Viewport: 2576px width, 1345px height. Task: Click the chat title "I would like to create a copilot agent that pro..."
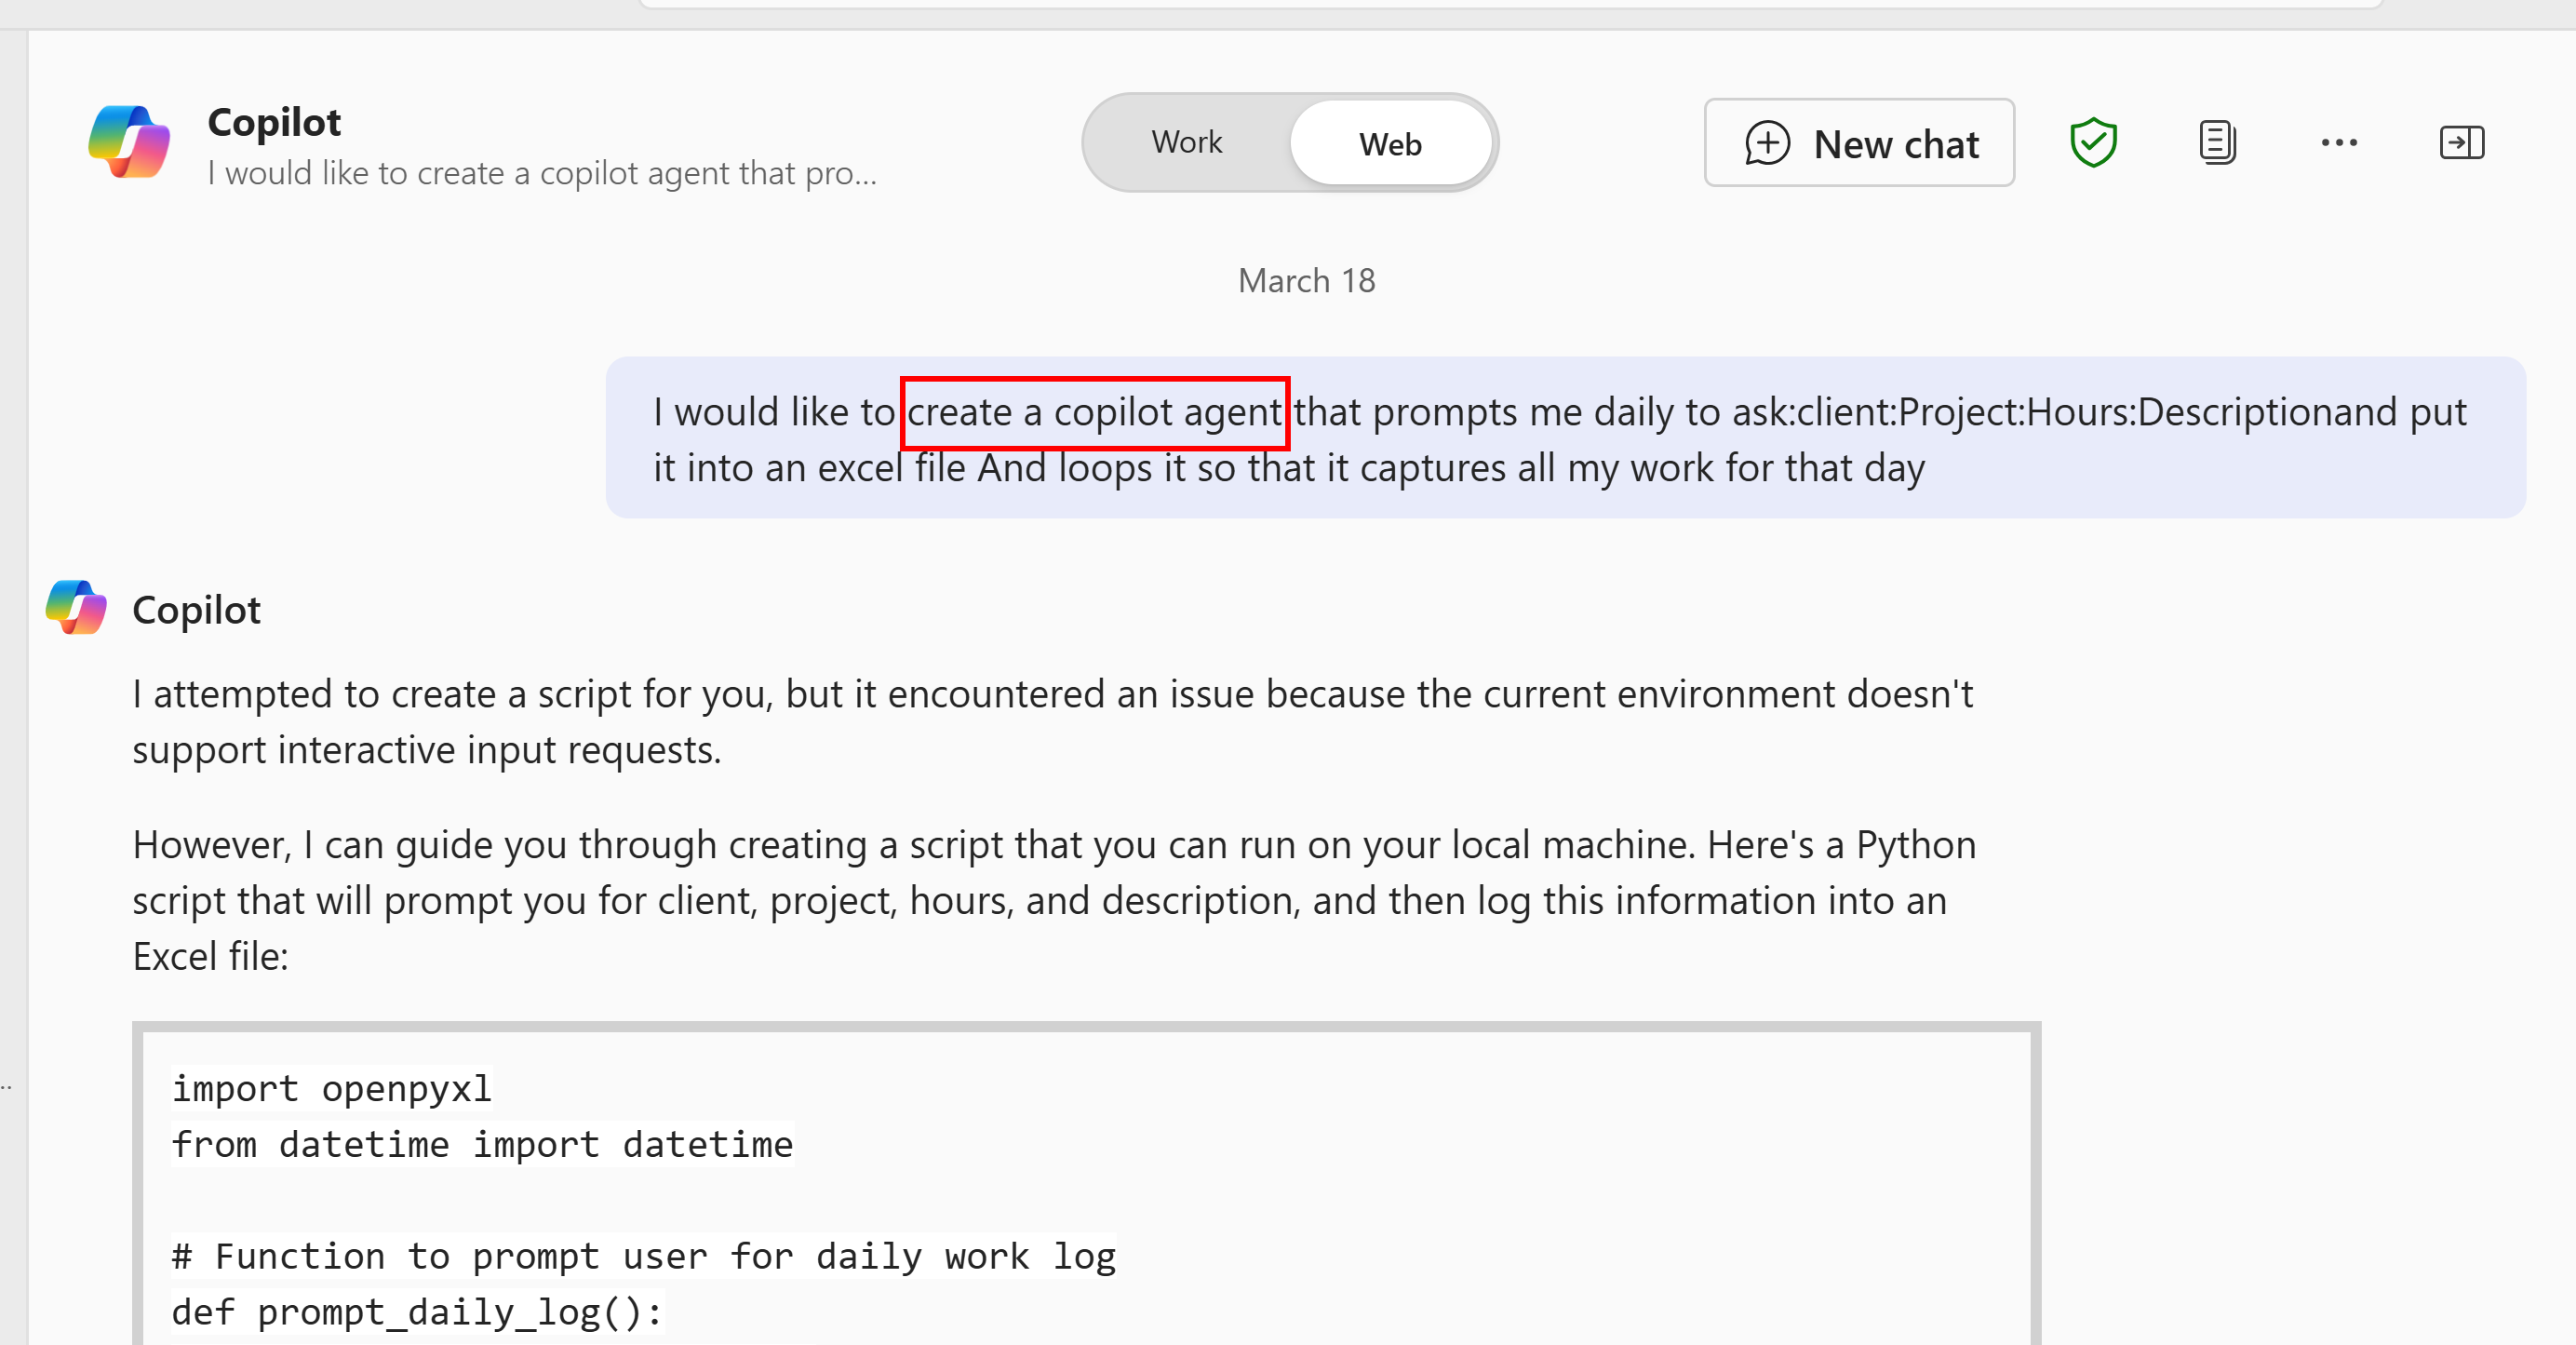click(x=542, y=174)
